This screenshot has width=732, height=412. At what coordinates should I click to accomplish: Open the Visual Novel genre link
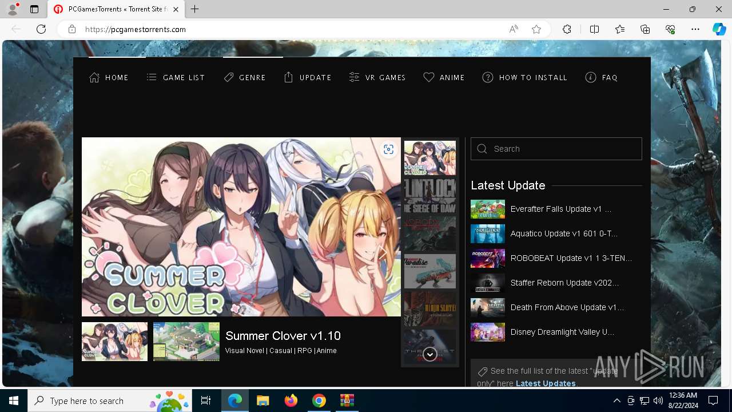pyautogui.click(x=245, y=351)
